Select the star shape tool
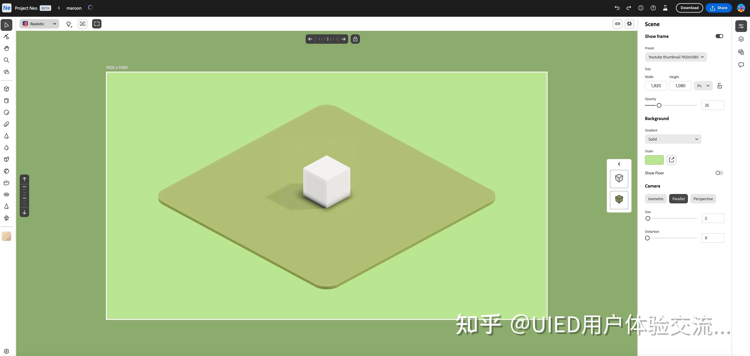The height and width of the screenshot is (356, 750). pyautogui.click(x=6, y=218)
